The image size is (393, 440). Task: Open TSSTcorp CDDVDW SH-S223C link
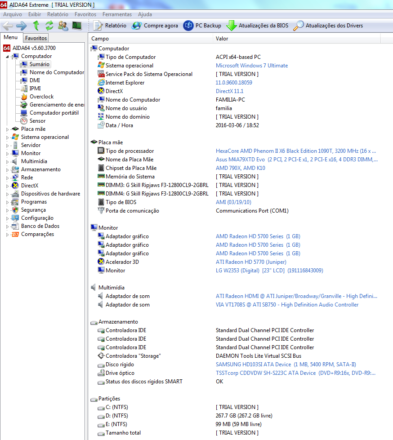tap(295, 373)
